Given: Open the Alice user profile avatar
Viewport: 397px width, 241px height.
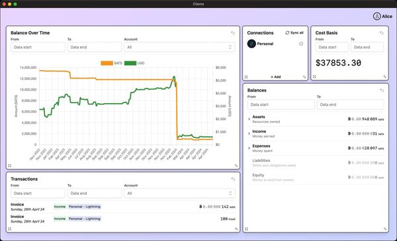Looking at the screenshot, I should (376, 17).
